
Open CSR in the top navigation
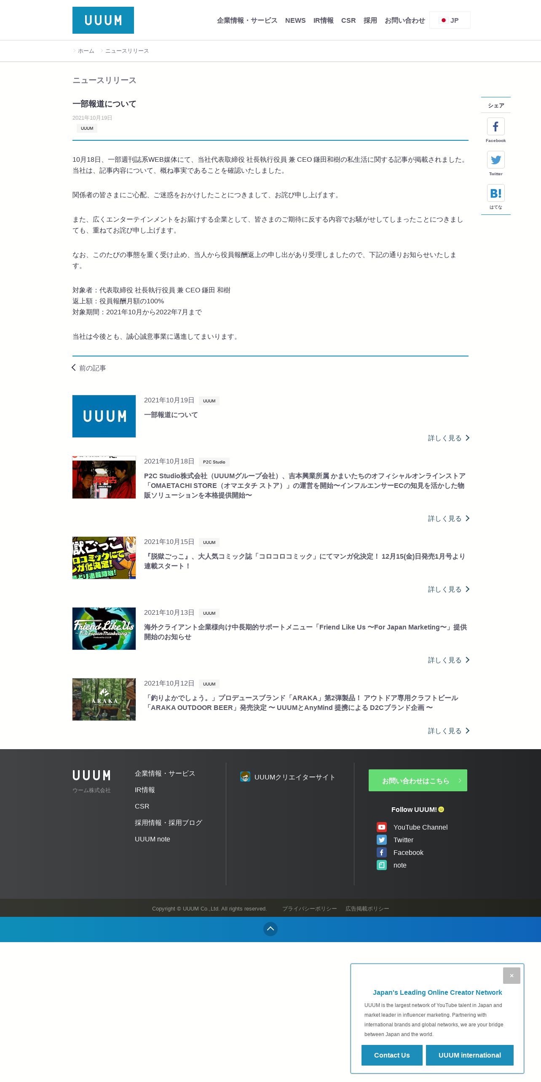coord(348,20)
